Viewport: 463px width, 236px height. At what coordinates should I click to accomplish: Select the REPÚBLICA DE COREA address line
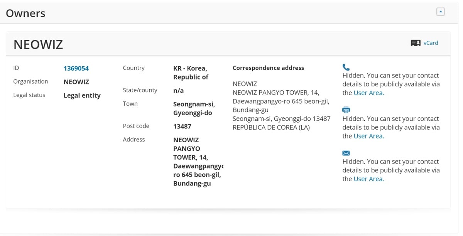coord(271,127)
